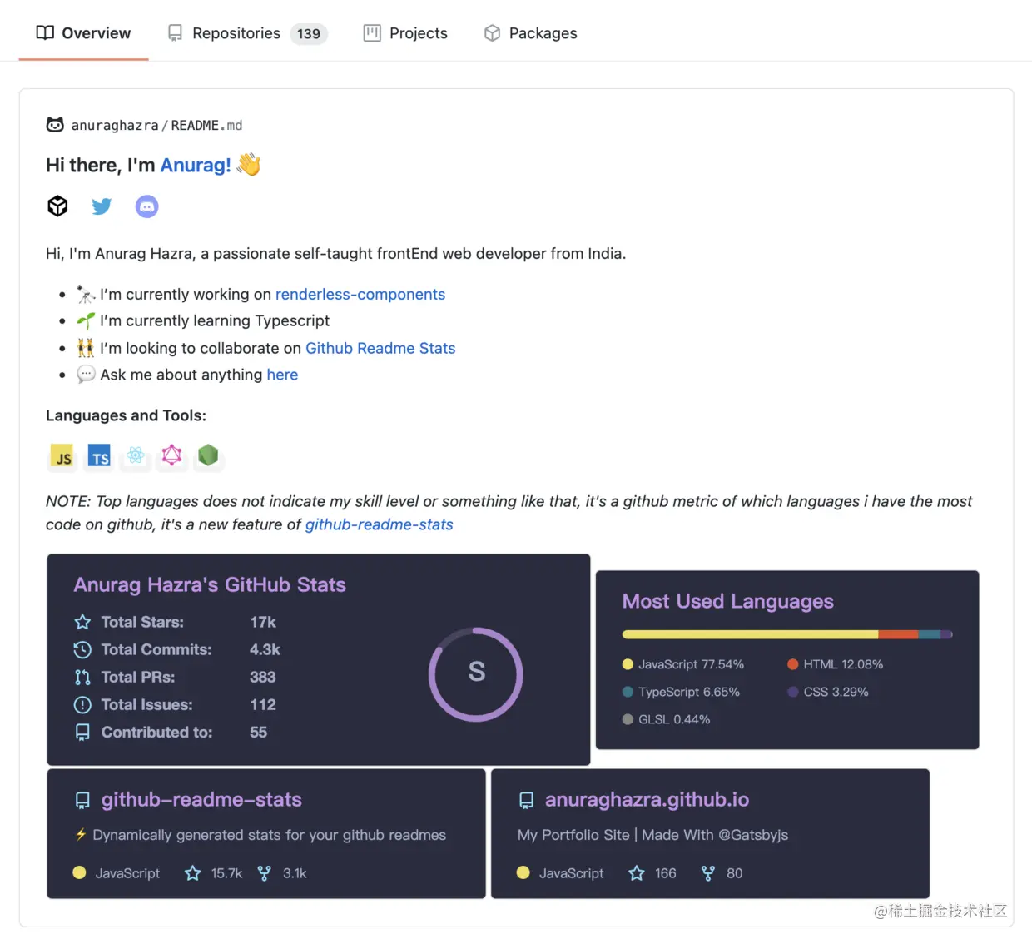Click the GLSL 0.44% legend entry
This screenshot has height=944, width=1032.
click(x=666, y=719)
